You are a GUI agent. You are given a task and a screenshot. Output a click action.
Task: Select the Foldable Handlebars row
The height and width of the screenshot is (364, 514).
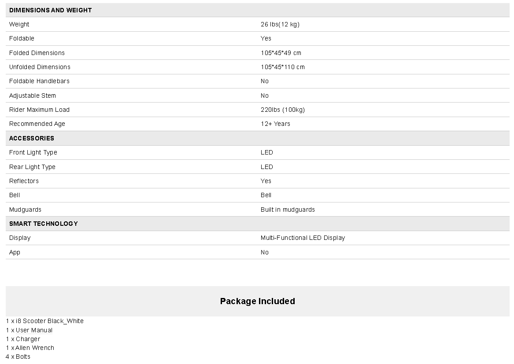click(257, 81)
